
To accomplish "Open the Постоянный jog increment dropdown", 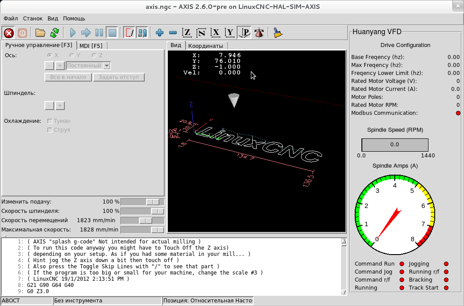I will click(107, 66).
